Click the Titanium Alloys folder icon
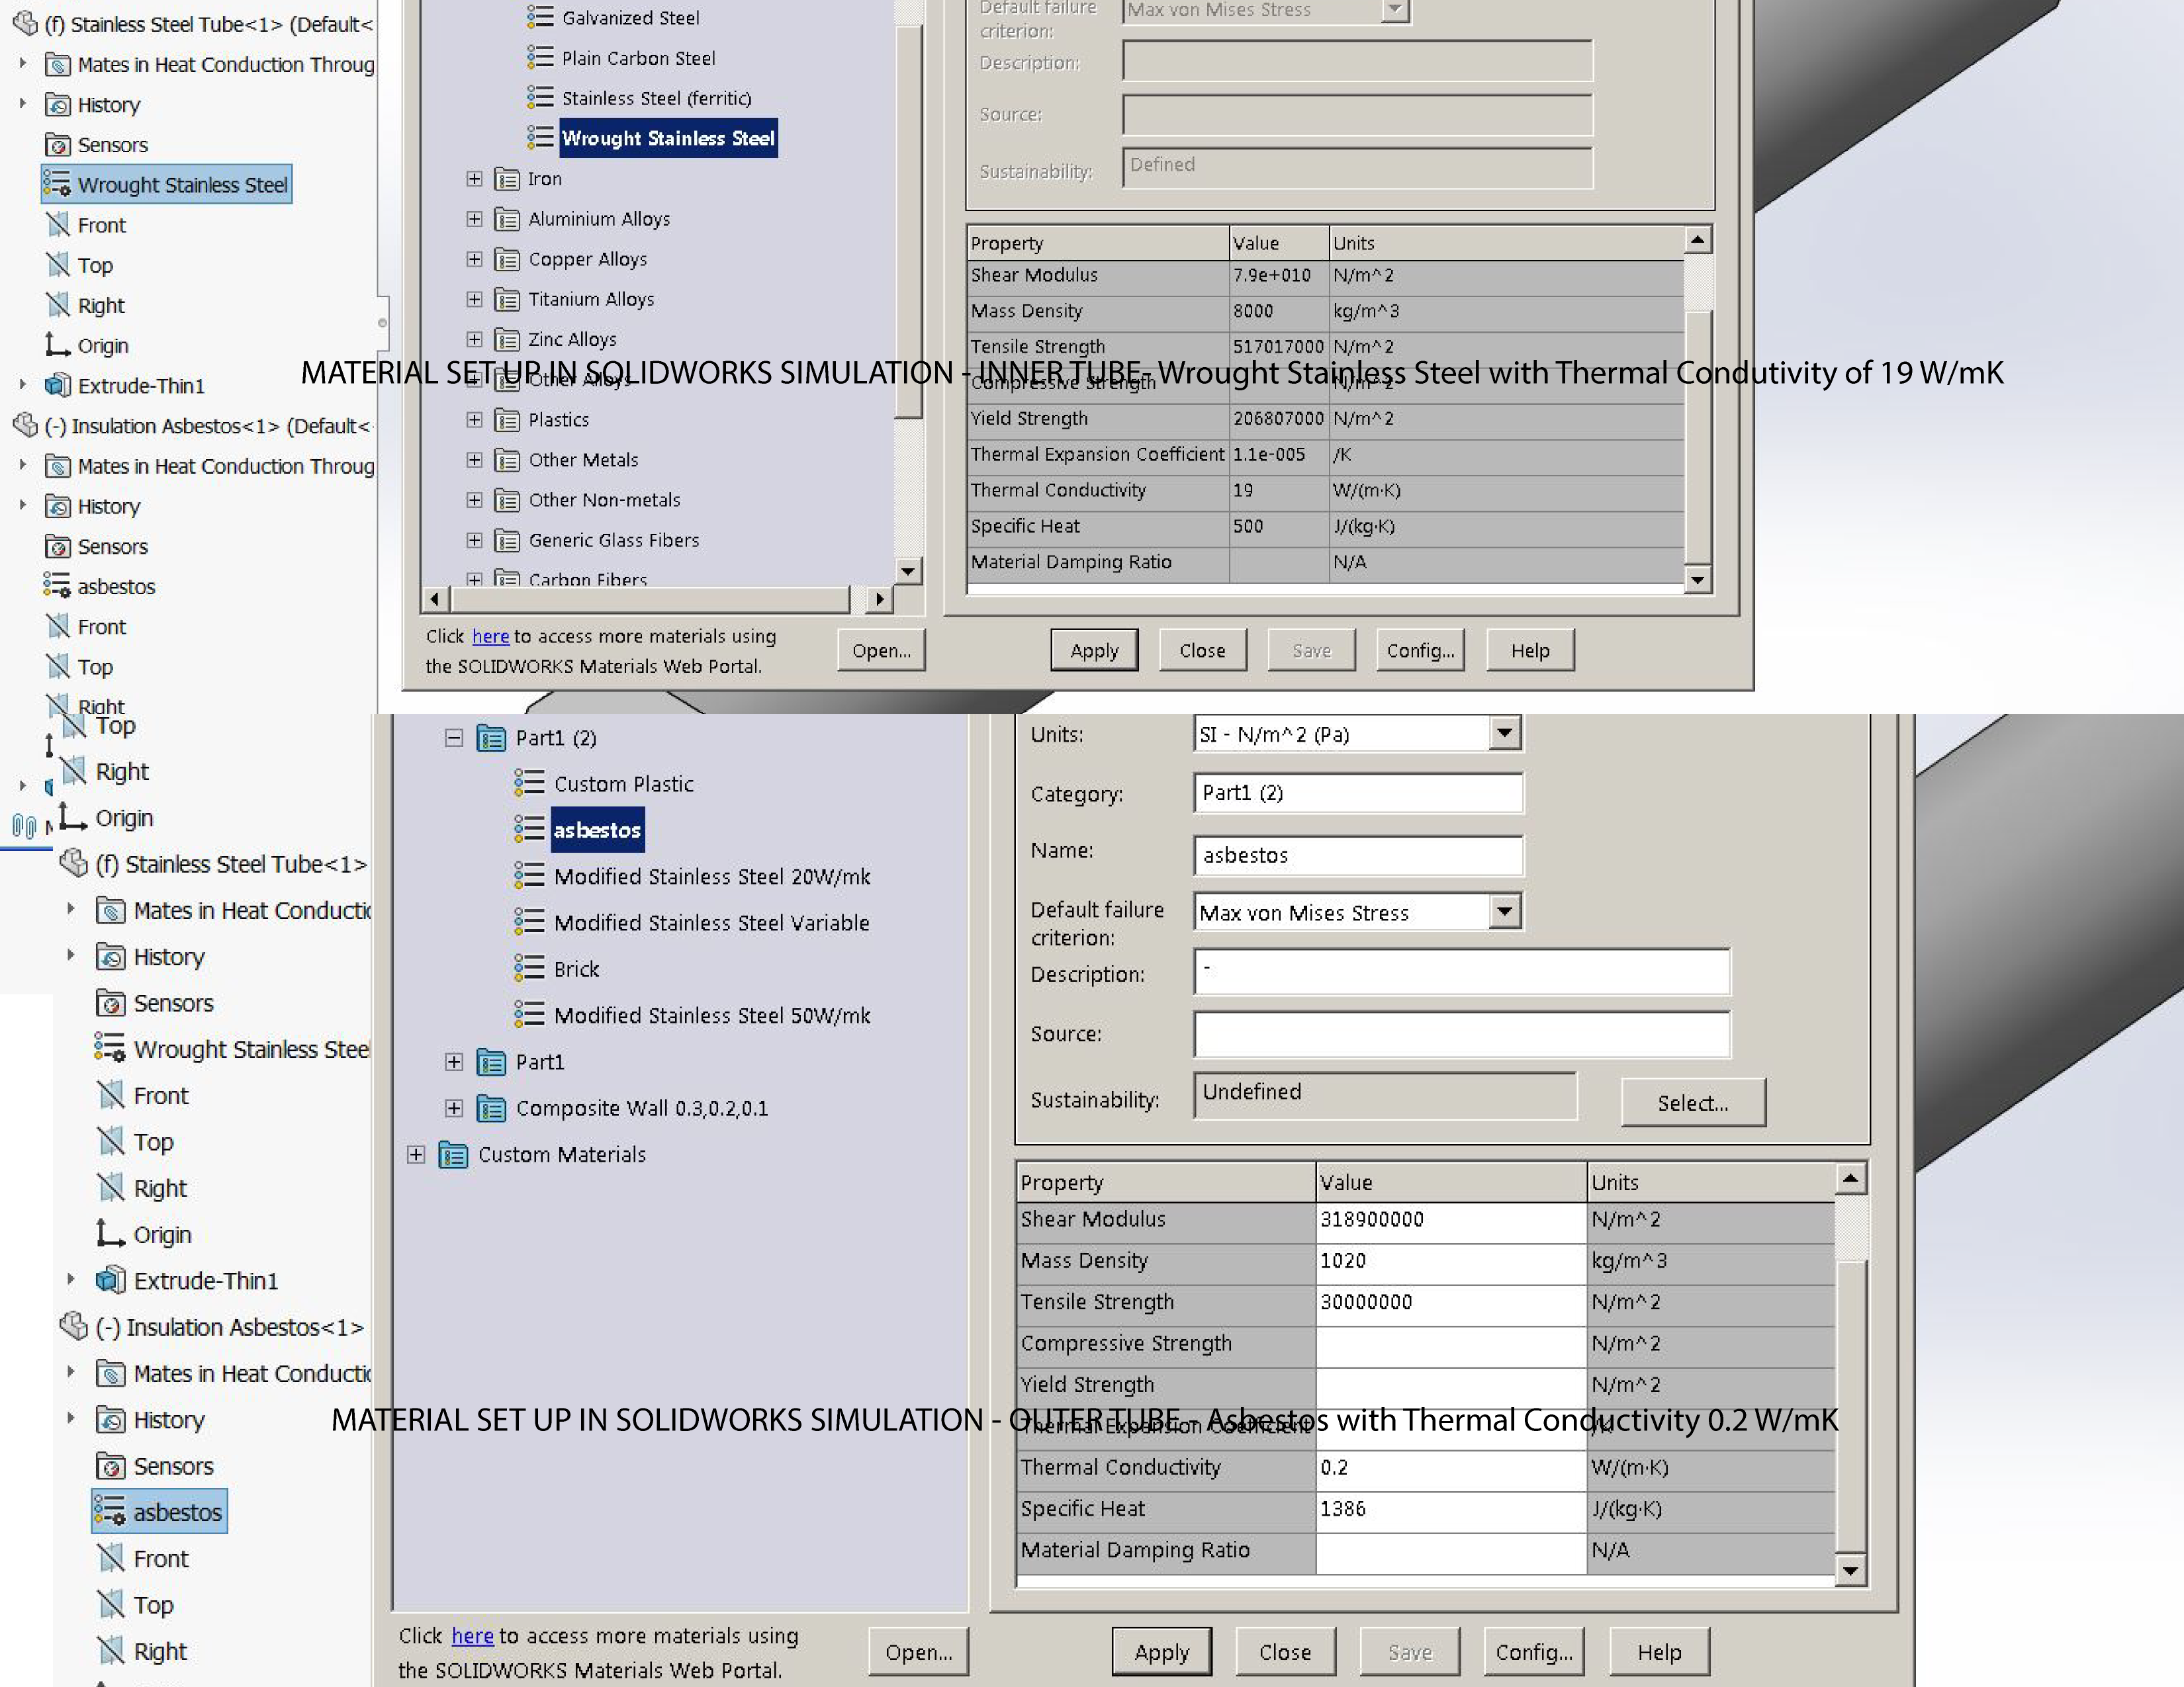 507,299
